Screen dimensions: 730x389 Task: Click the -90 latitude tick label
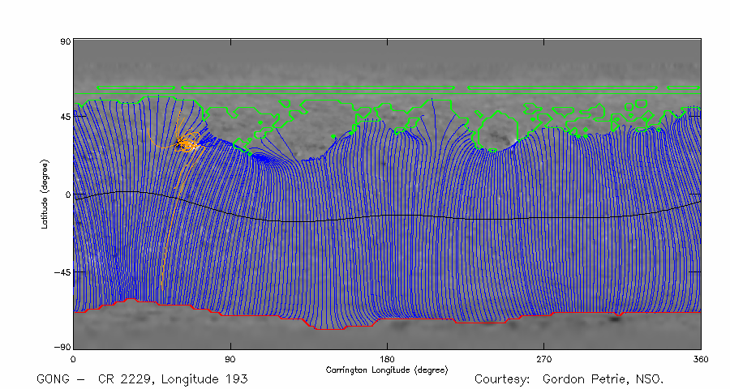(x=61, y=347)
